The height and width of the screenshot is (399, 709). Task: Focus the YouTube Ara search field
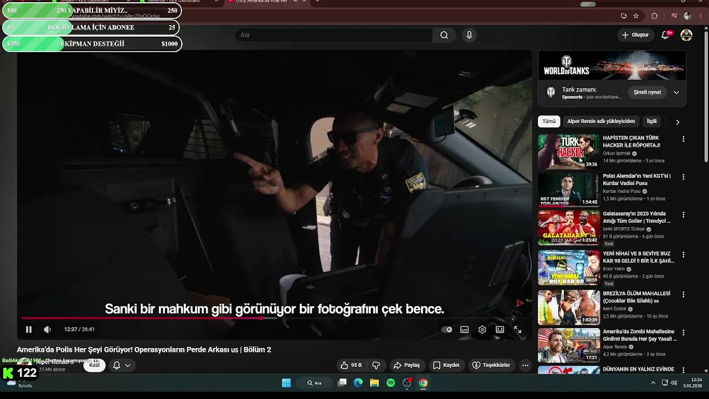(333, 35)
